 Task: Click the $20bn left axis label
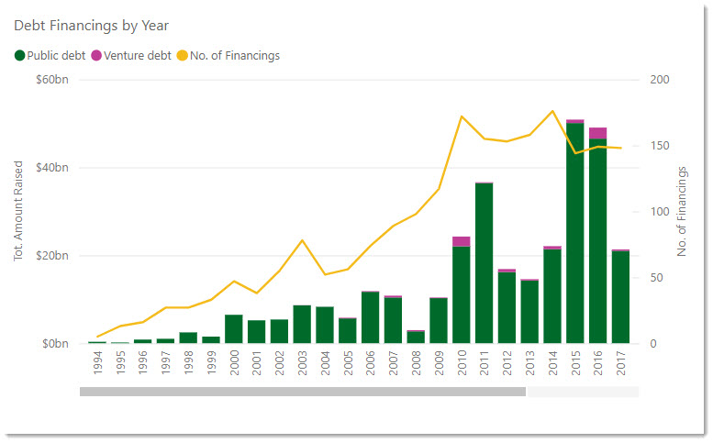click(x=52, y=256)
